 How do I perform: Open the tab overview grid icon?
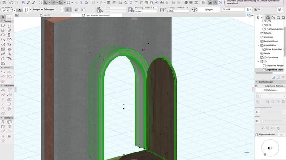[17, 16]
